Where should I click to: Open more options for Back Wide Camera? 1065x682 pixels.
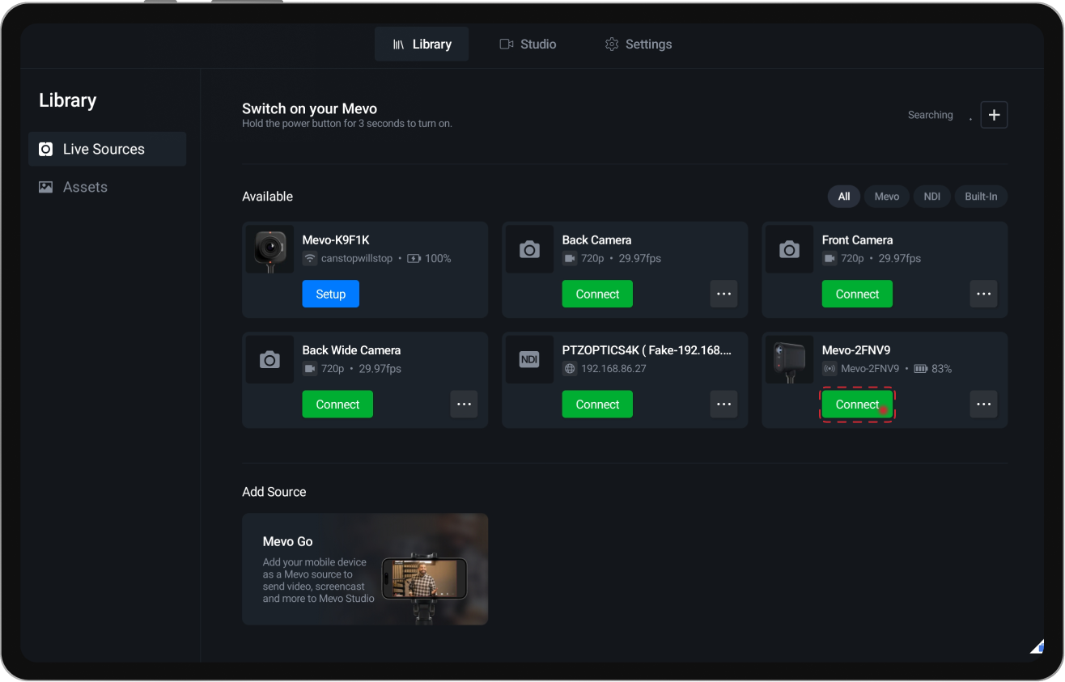pyautogui.click(x=464, y=404)
